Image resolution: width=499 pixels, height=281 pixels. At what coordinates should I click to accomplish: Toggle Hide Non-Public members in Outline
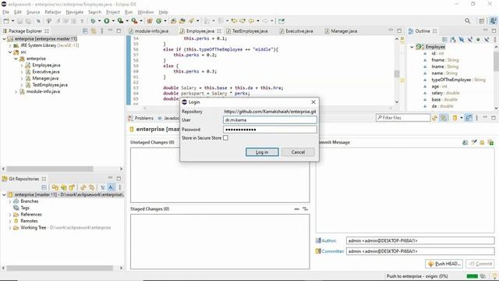pos(478,40)
